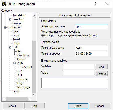The width and height of the screenshot is (113, 110).
Task: Open the Auth category
Action: pos(20,63)
